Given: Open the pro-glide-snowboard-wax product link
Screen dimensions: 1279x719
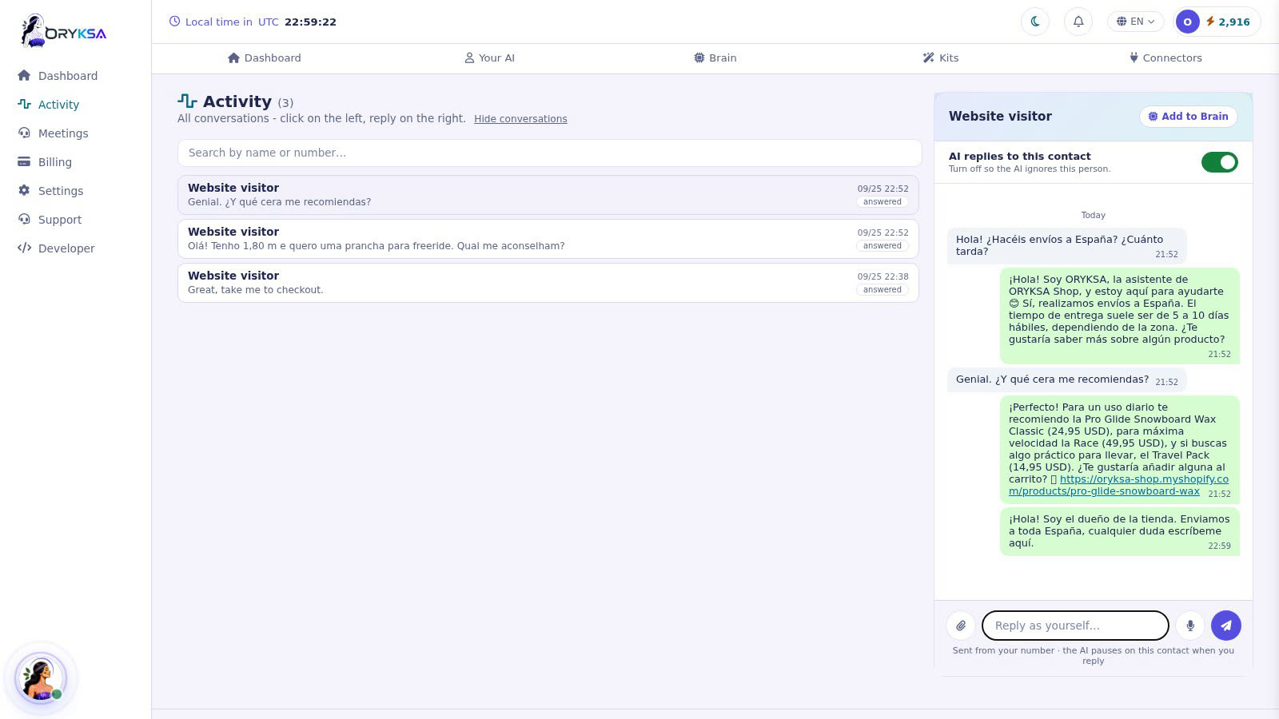Looking at the screenshot, I should coord(1118,485).
